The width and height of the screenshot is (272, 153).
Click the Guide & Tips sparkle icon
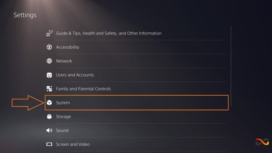tap(49, 33)
